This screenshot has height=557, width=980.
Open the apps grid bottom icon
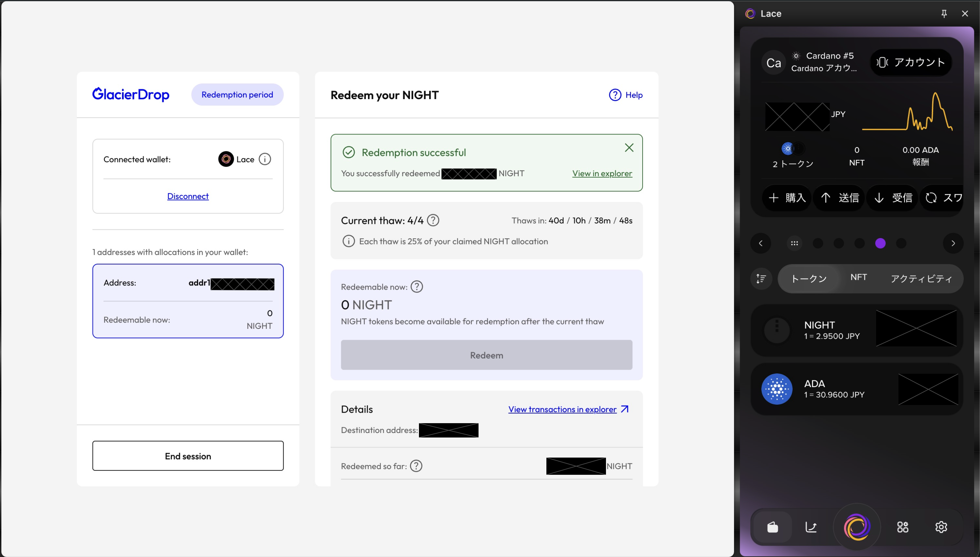[x=903, y=527]
